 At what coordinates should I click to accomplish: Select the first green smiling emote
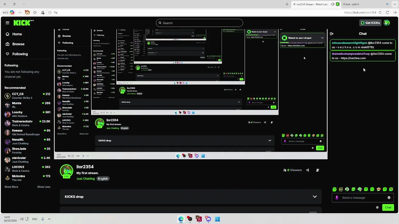pyautogui.click(x=334, y=189)
